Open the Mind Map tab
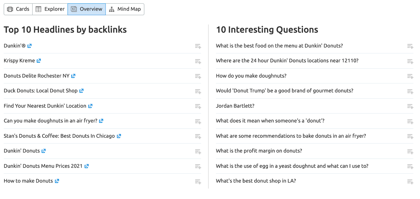Screen dimensions: 420x199 tap(125, 9)
